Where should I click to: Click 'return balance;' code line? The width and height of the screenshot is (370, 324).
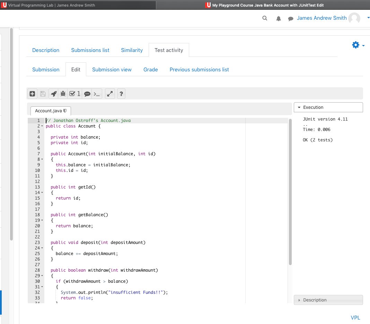[x=74, y=226]
